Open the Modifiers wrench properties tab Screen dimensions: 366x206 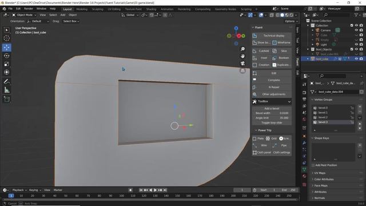304,142
